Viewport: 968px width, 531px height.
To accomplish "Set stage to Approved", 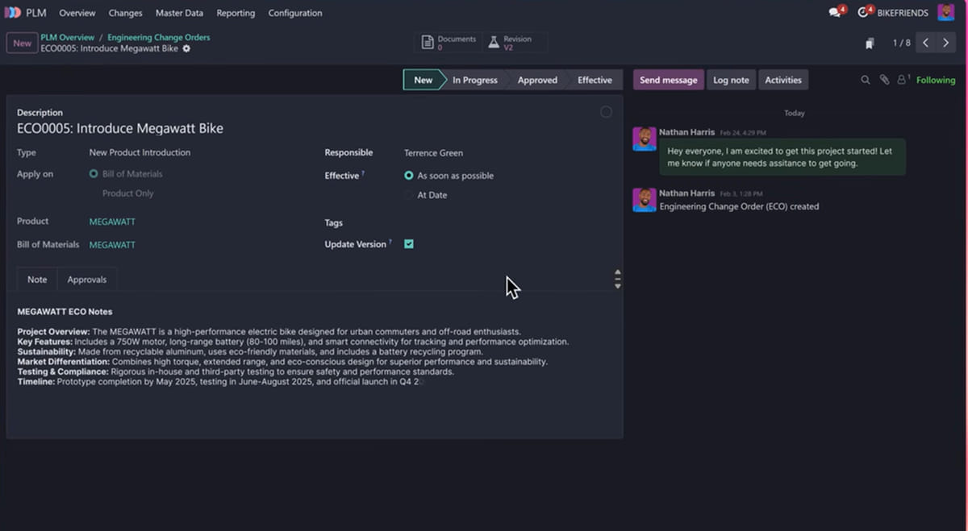I will [537, 80].
